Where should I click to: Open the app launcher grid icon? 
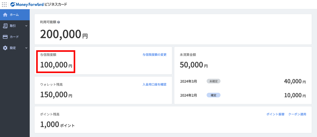[4, 5]
